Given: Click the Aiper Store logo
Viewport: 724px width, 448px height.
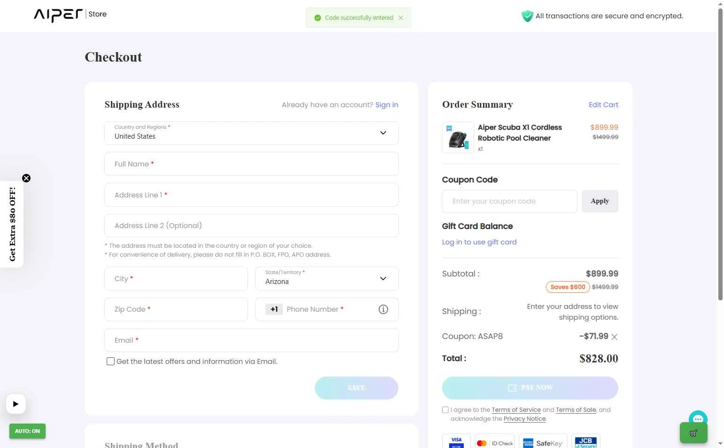Looking at the screenshot, I should [x=70, y=15].
